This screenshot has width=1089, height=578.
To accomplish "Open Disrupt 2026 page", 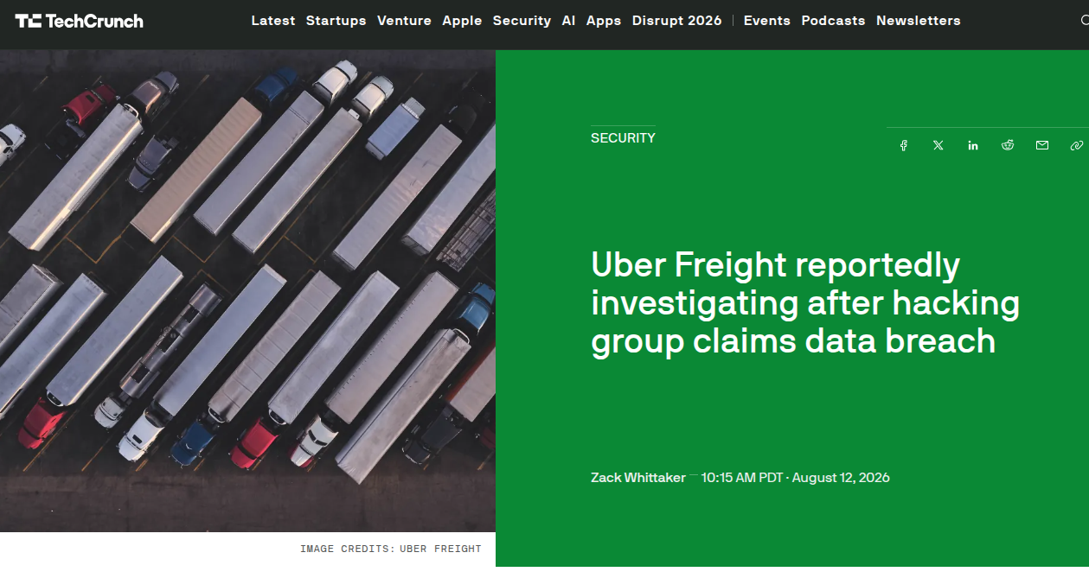I will point(676,21).
